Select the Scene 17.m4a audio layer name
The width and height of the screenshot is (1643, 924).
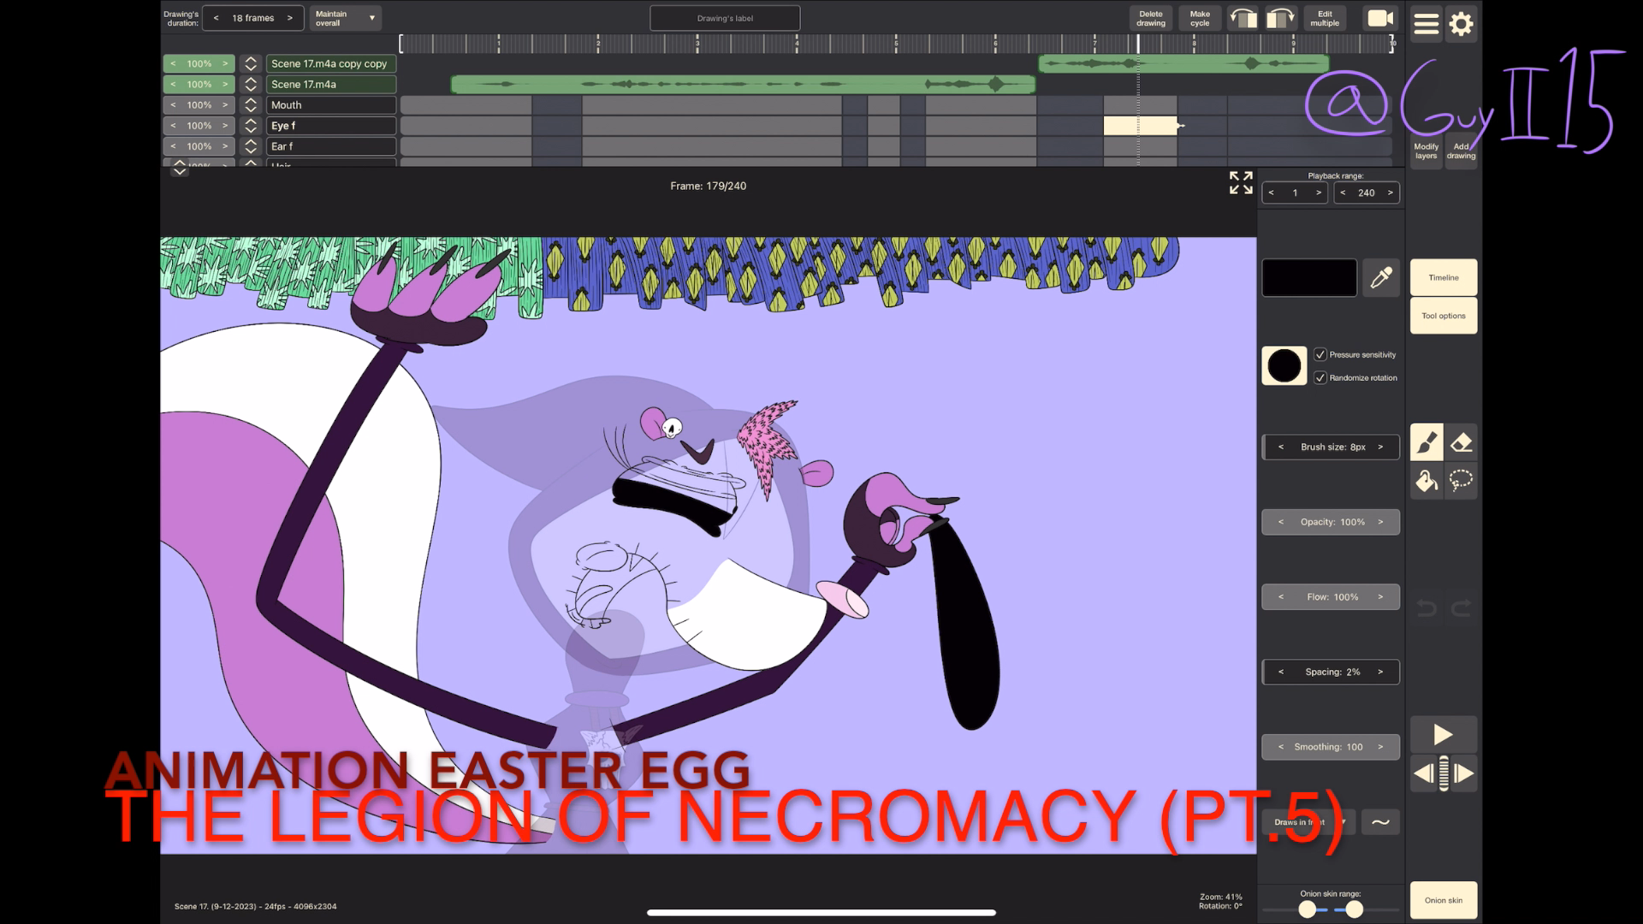tap(331, 84)
